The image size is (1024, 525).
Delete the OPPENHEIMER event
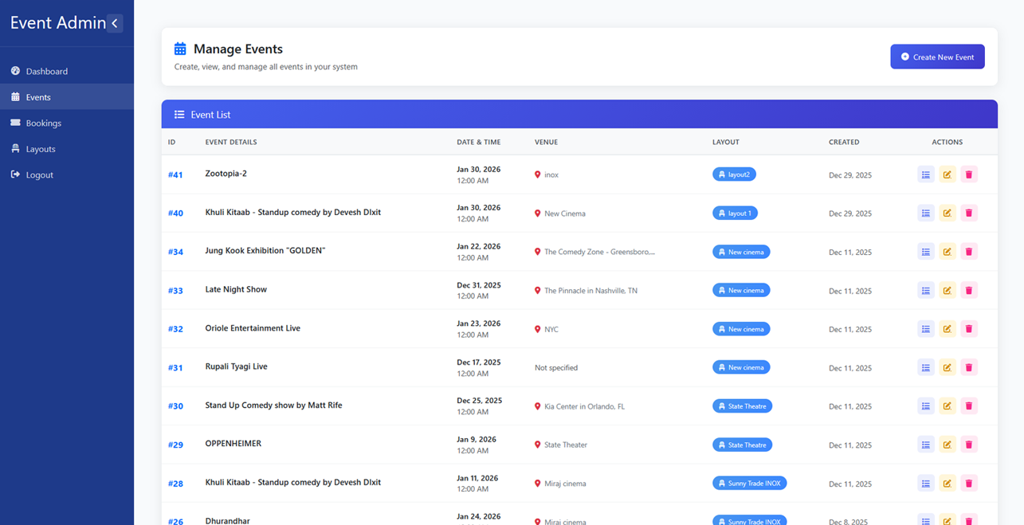tap(968, 445)
